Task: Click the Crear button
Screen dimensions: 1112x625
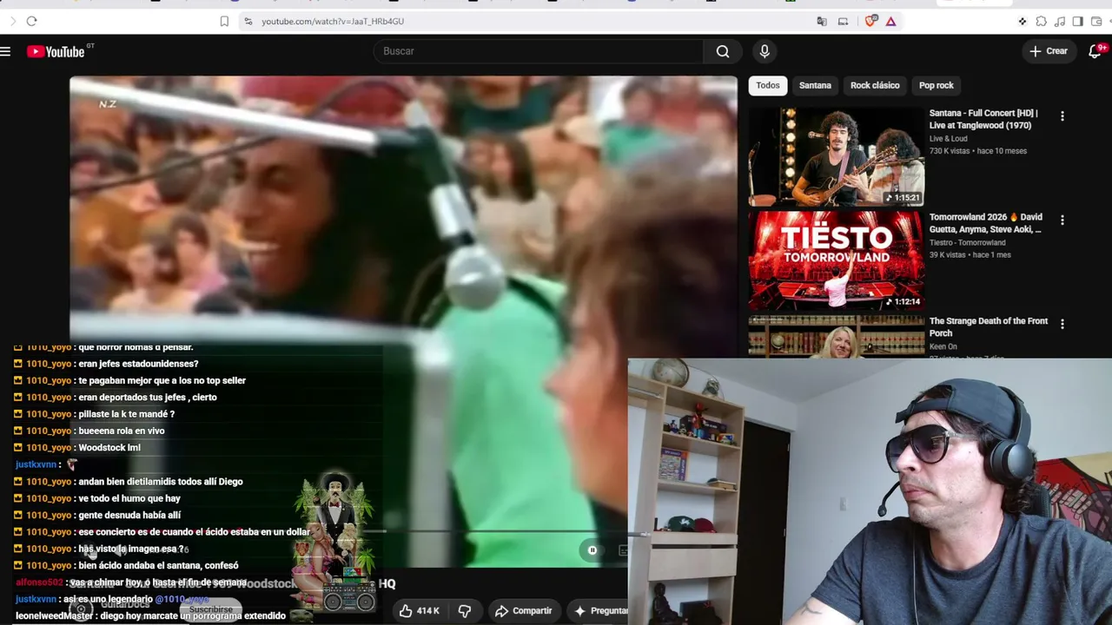Action: [x=1049, y=51]
